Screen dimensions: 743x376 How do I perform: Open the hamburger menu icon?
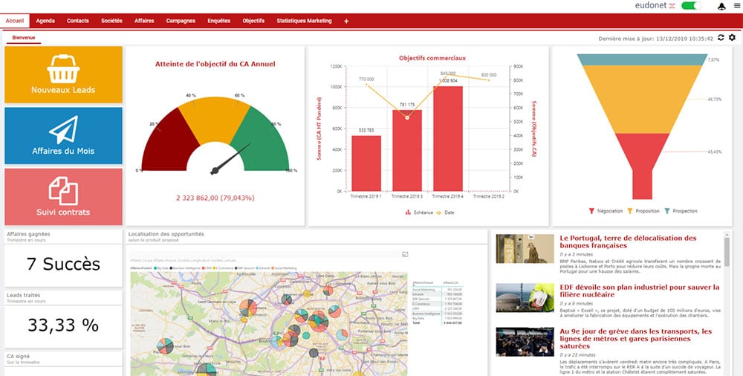tap(737, 6)
